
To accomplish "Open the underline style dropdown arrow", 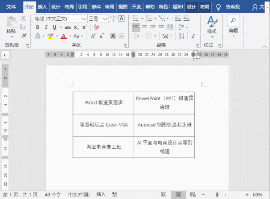I will point(61,27).
